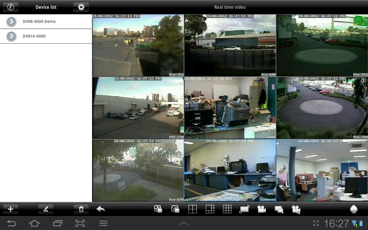Switch to four-channel grid view

(x=192, y=209)
